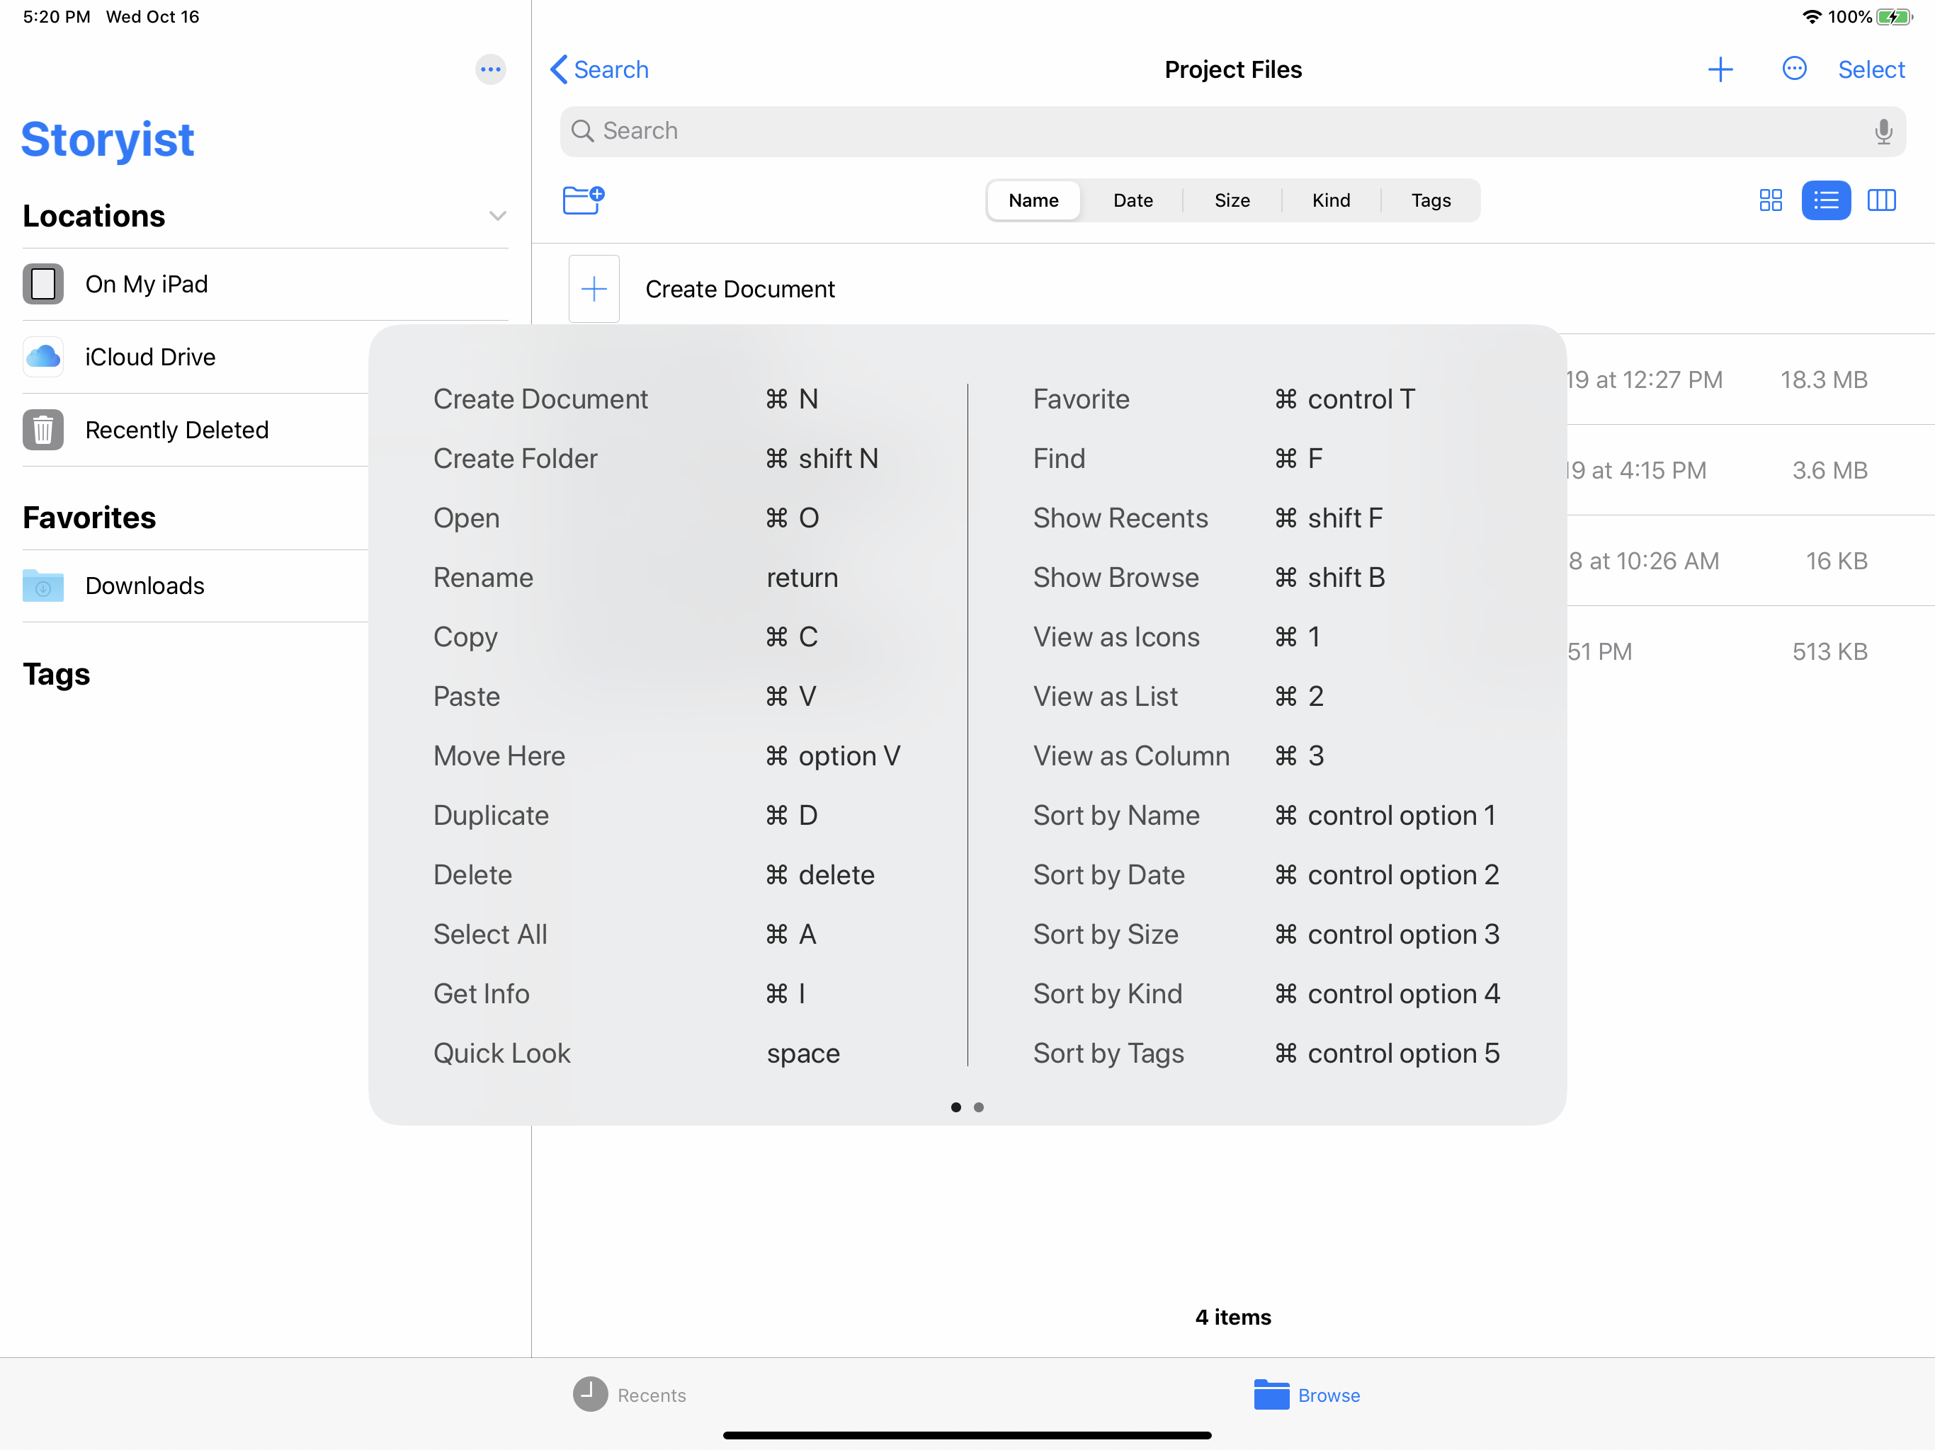Screen dimensions: 1935x1450
Task: Tap the microphone dictation icon
Action: [x=1883, y=131]
